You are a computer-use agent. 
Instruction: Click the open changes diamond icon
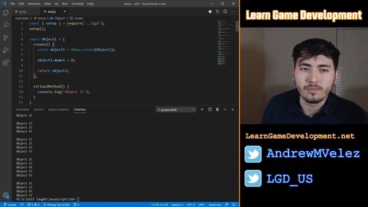(210, 11)
